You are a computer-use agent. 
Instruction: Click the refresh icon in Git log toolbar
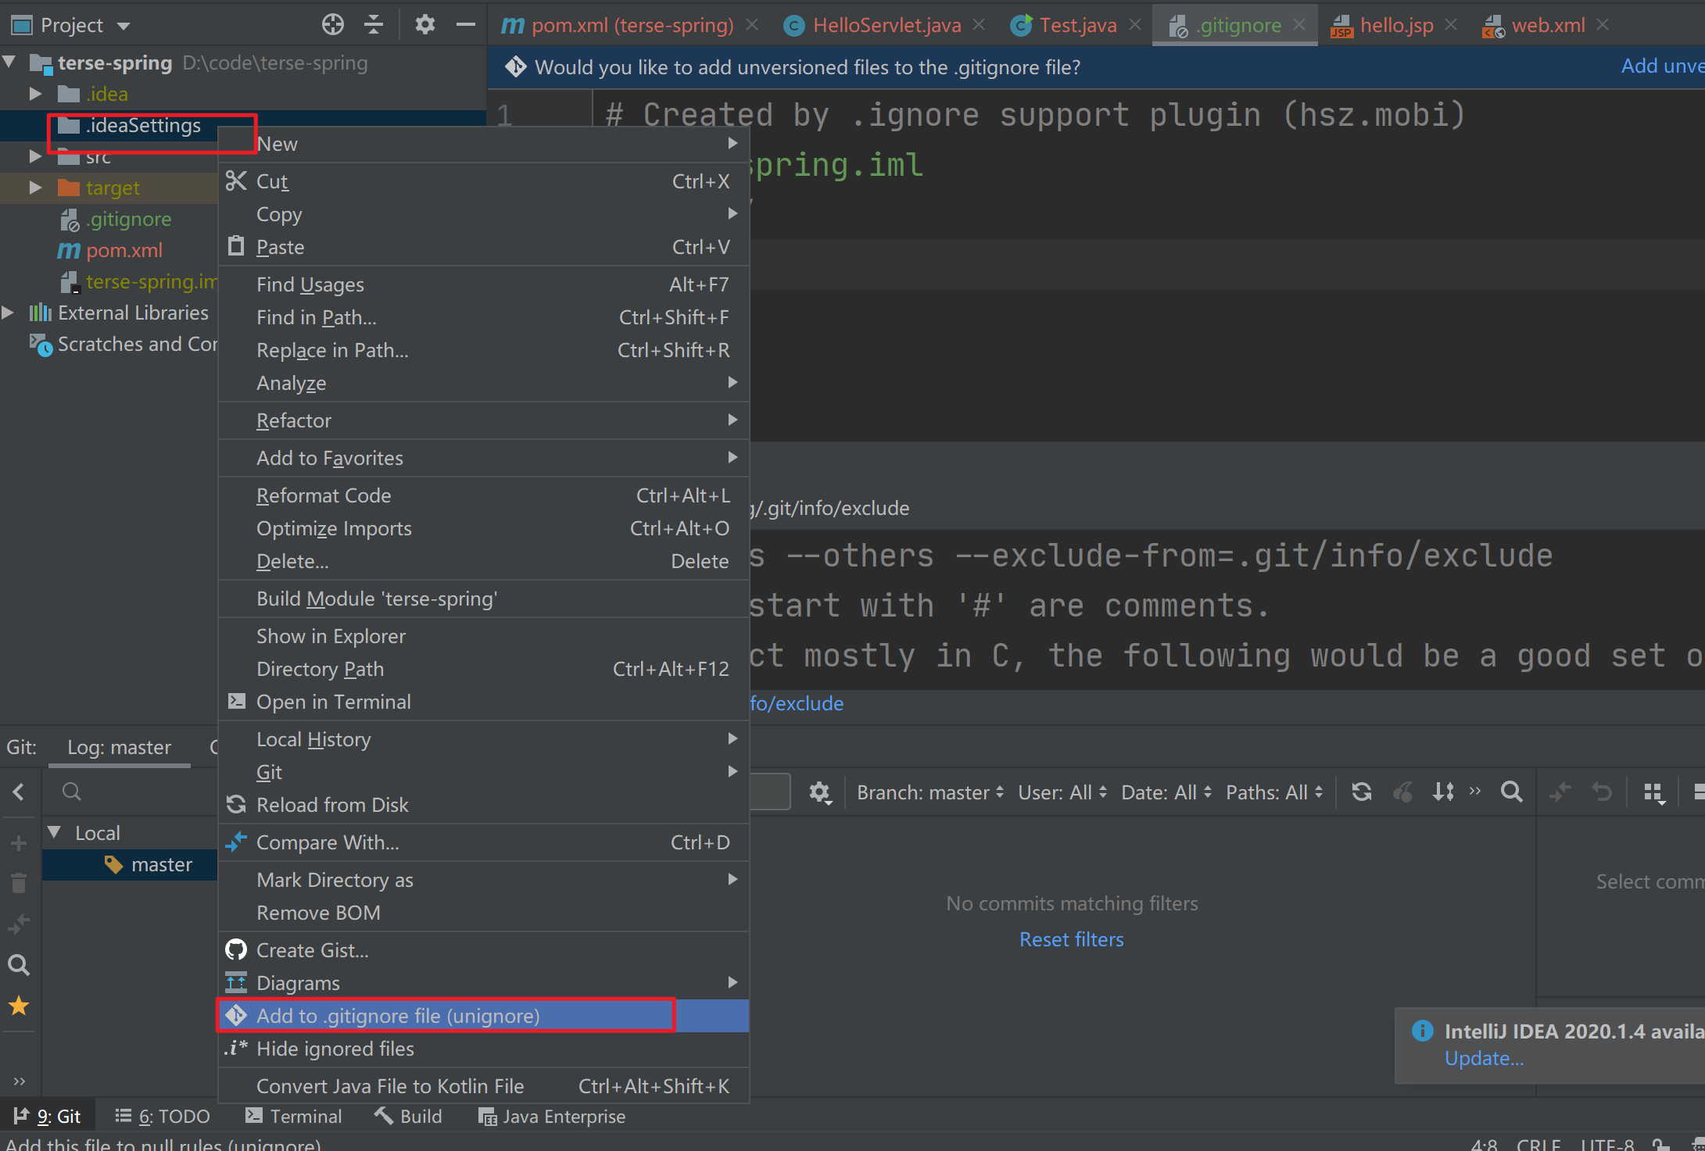1361,792
